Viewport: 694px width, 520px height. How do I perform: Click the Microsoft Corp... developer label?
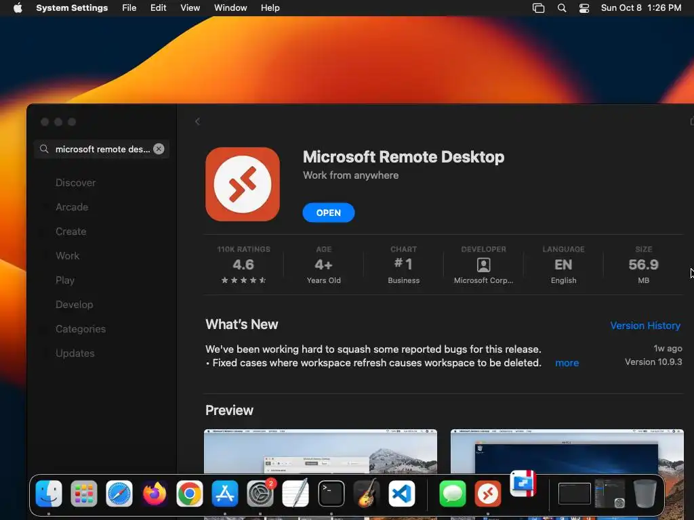coord(483,280)
